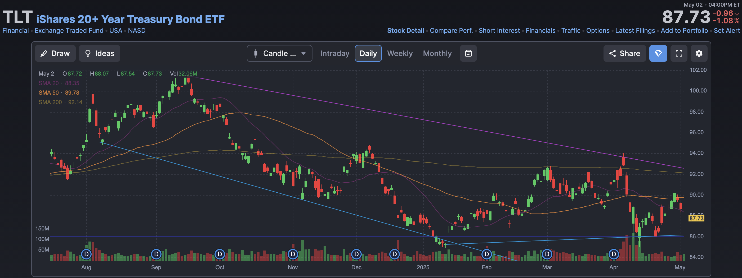Click the dividend marker near Aug
Screen dimensions: 742x278
(86, 254)
